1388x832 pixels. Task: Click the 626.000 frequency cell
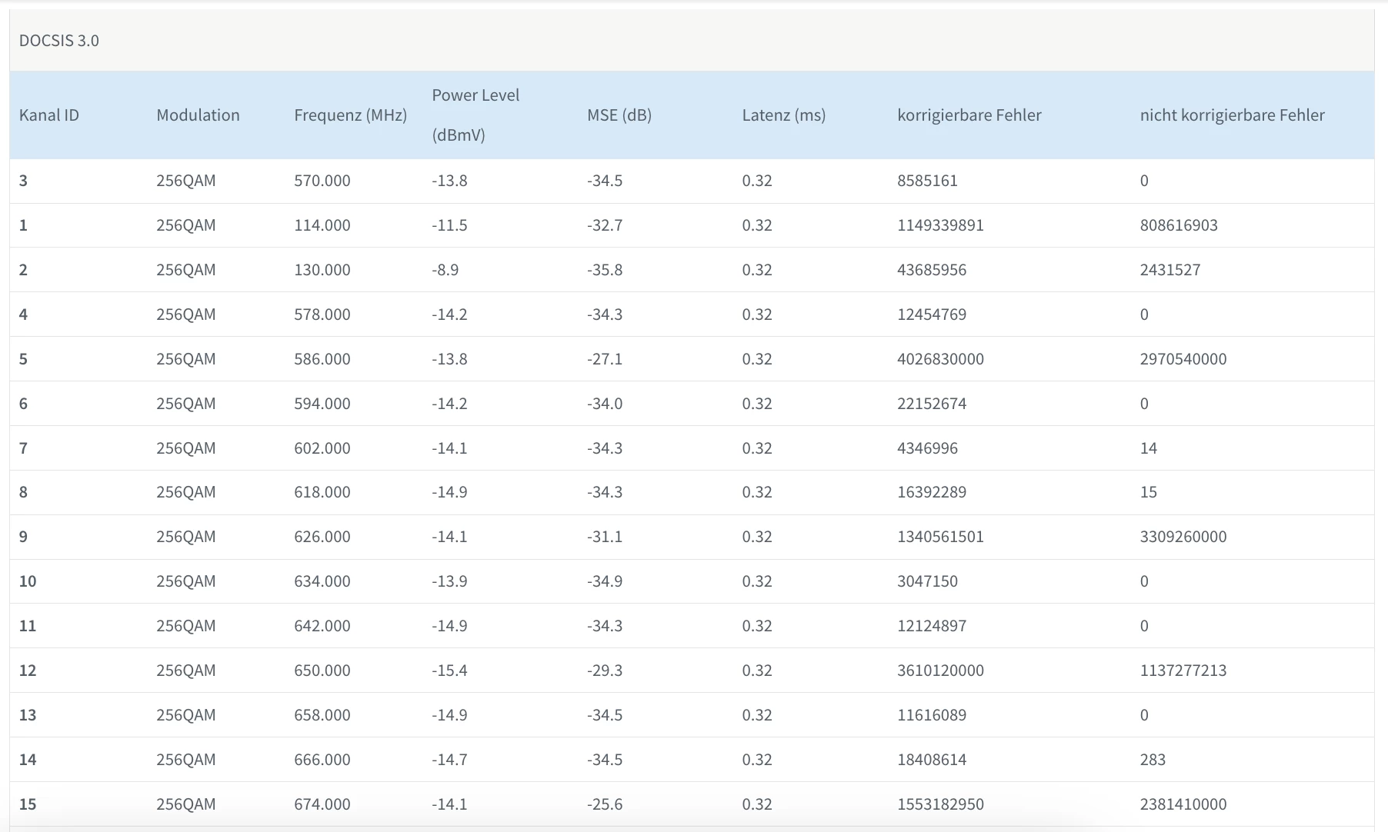[322, 537]
